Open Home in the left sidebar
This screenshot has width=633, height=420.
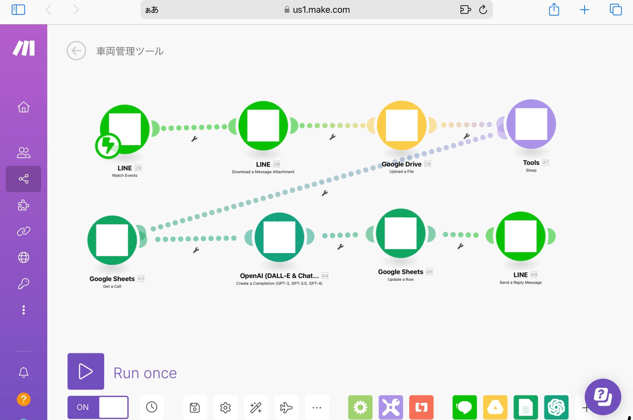point(23,107)
